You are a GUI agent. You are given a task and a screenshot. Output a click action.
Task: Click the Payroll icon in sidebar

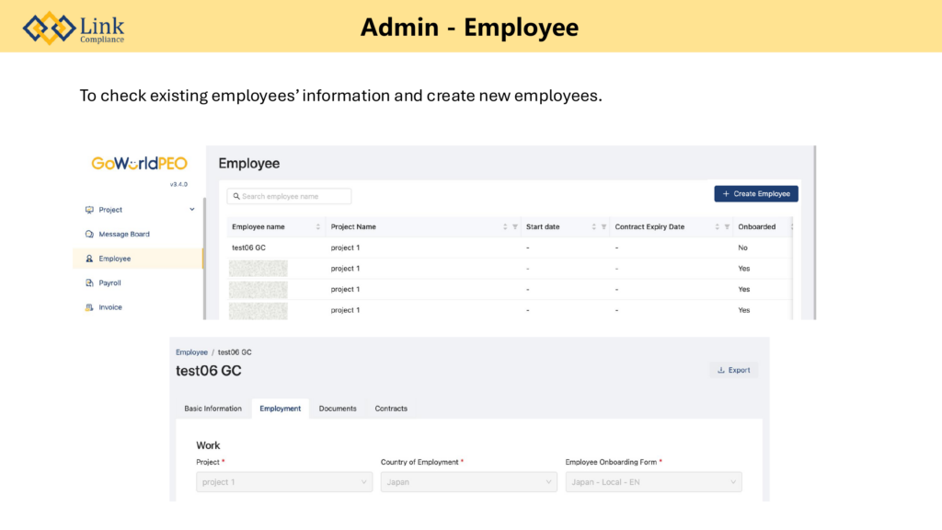(x=89, y=283)
